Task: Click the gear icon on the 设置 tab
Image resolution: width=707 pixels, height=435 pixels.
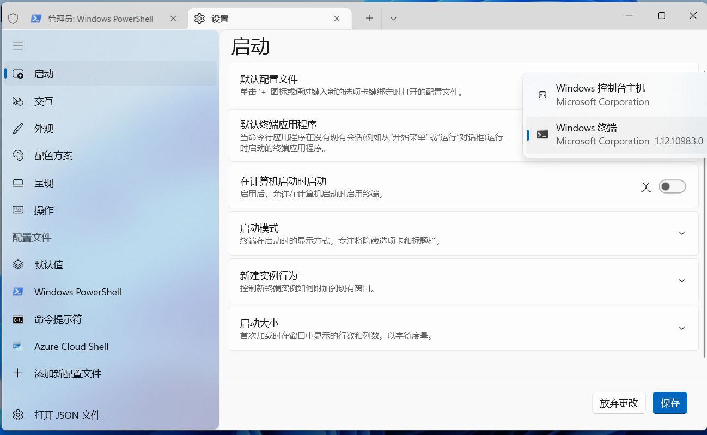Action: 200,19
